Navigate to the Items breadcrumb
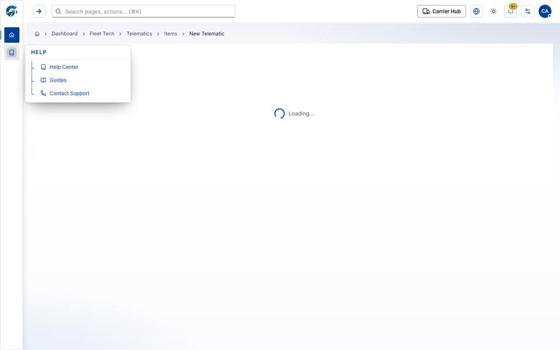560x350 pixels. coord(170,34)
